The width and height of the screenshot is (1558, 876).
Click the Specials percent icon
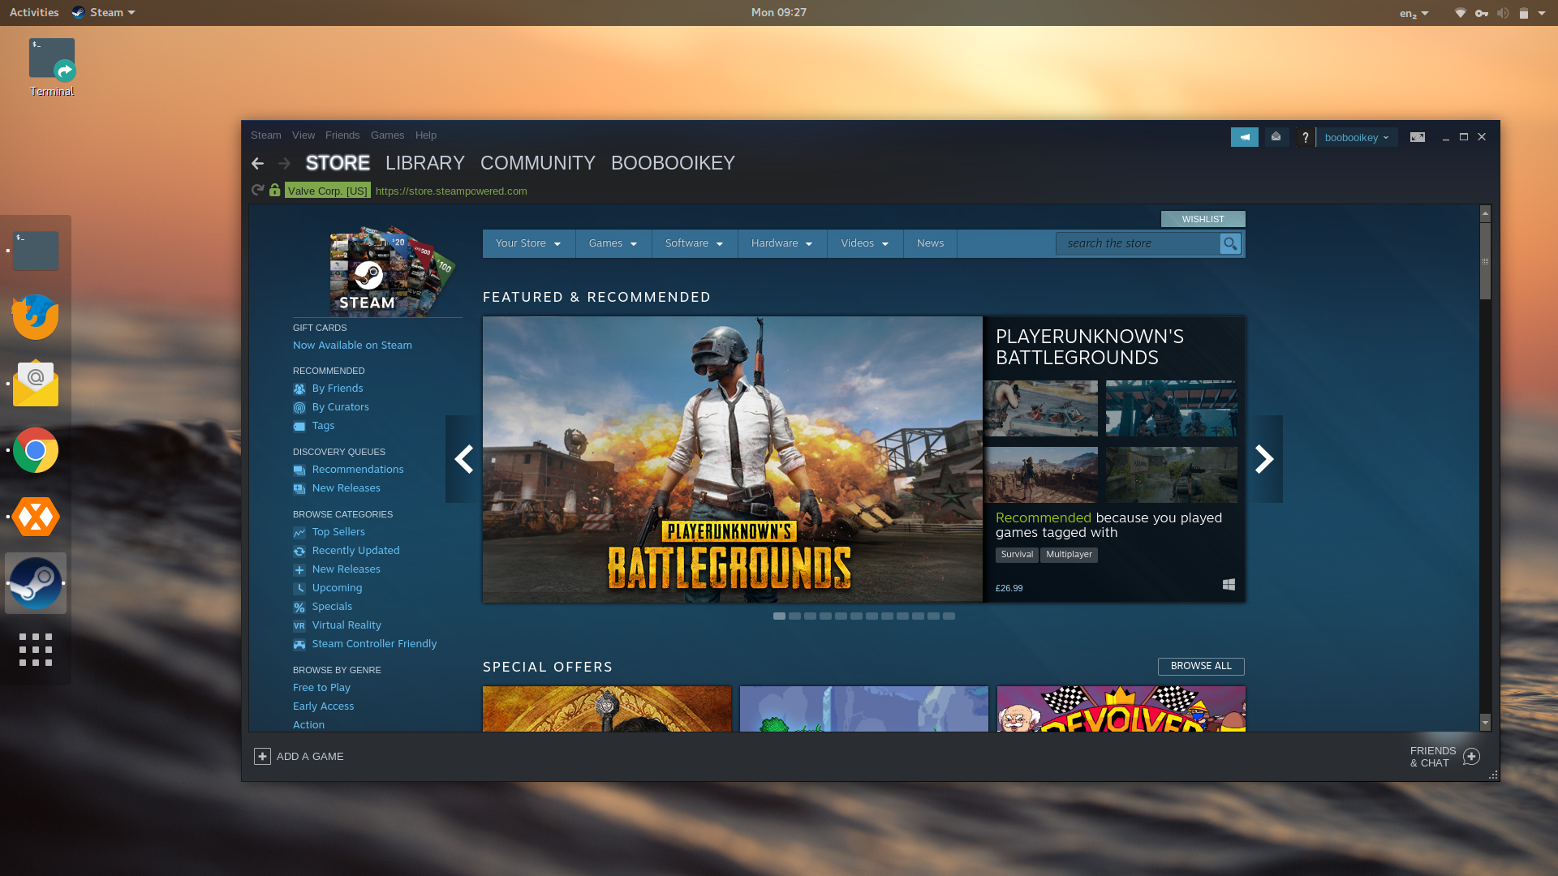(299, 607)
